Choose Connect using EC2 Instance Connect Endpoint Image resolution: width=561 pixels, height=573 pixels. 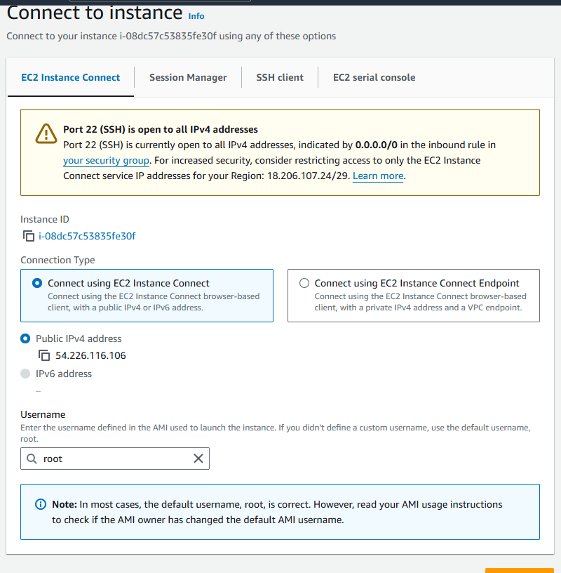pyautogui.click(x=304, y=284)
